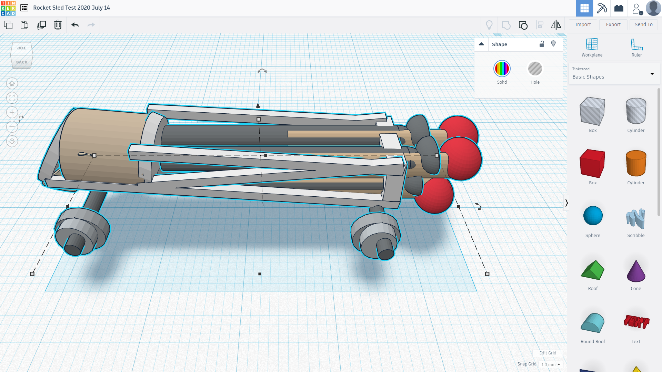Click the Tinkercad logo
Image resolution: width=662 pixels, height=372 pixels.
[x=8, y=8]
